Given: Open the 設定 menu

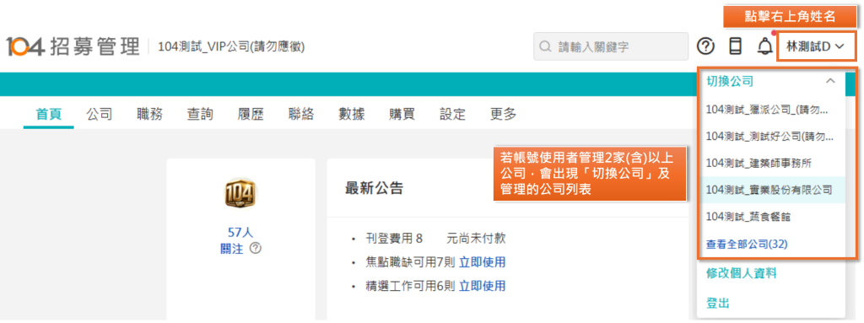Looking at the screenshot, I should pyautogui.click(x=453, y=114).
